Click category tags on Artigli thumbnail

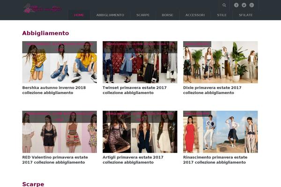[140, 117]
